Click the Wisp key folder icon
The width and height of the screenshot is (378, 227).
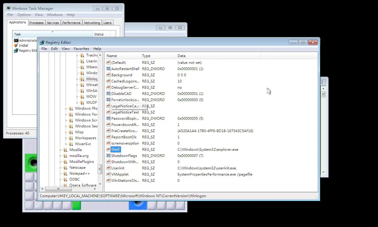[71, 132]
